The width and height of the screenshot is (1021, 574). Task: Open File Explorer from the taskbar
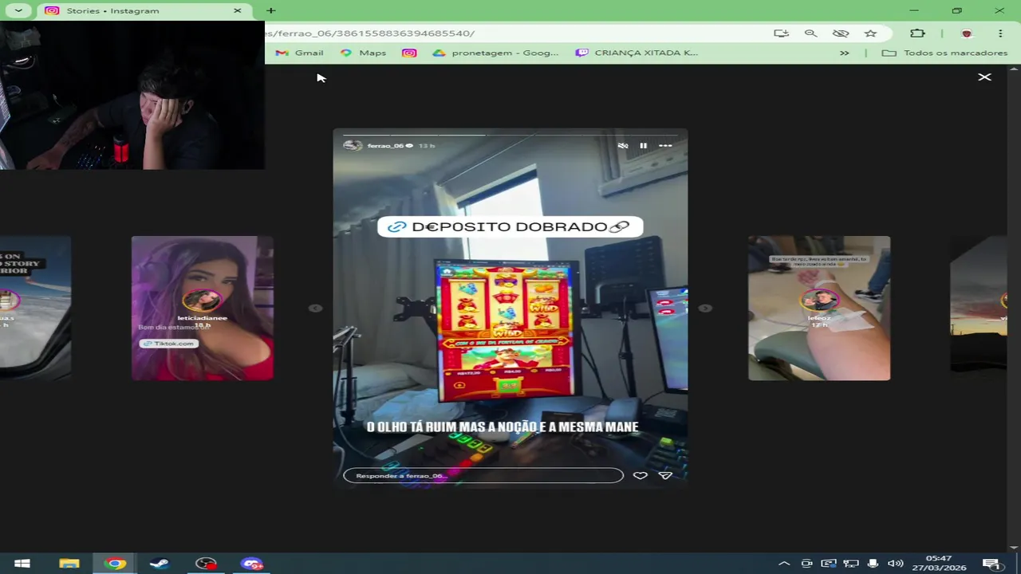tap(69, 564)
